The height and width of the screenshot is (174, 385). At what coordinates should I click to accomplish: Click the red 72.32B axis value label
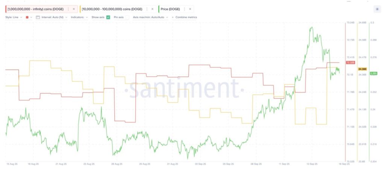point(350,62)
